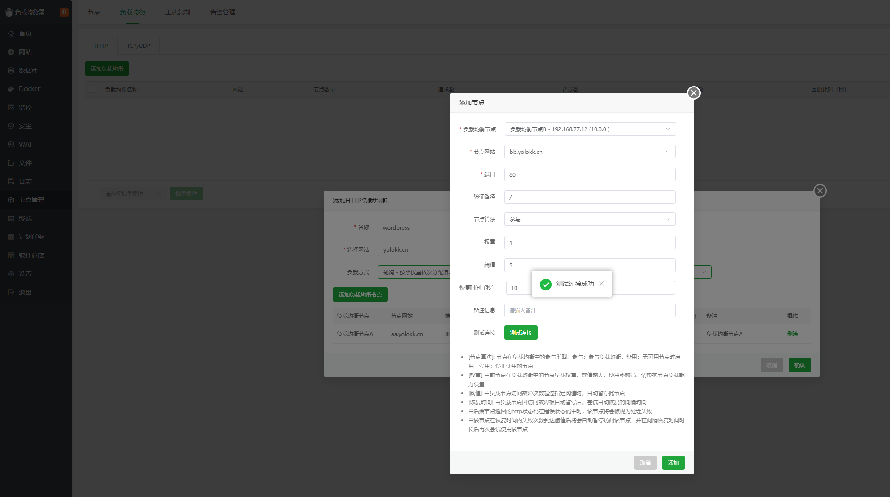Dismiss the test connection success toast
This screenshot has width=890, height=497.
point(601,284)
